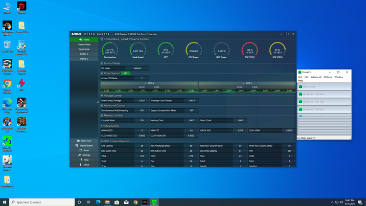Open the Heaven Benchmark desktop shortcut
Image resolution: width=366 pixels, height=206 pixels.
point(21,125)
